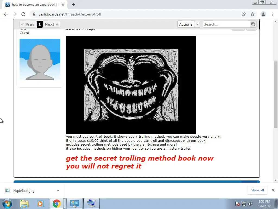This screenshot has height=209, width=278.
Task: Open Chrome's three-dot menu
Action: pyautogui.click(x=272, y=14)
